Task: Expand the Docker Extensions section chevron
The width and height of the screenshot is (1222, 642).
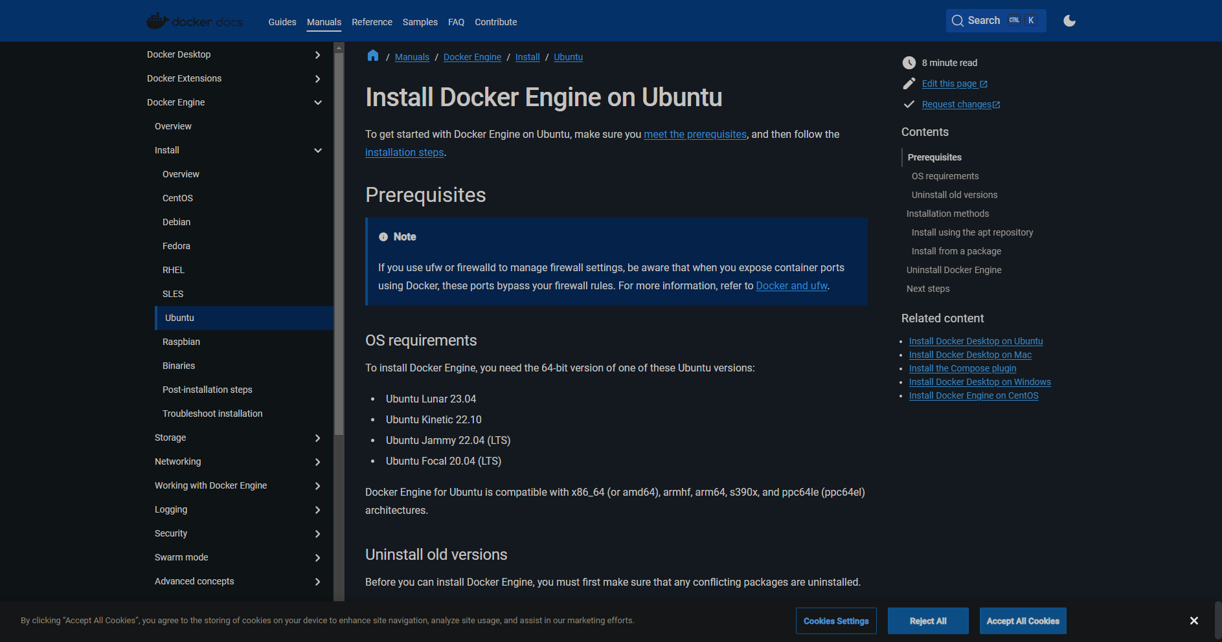Action: click(x=317, y=79)
